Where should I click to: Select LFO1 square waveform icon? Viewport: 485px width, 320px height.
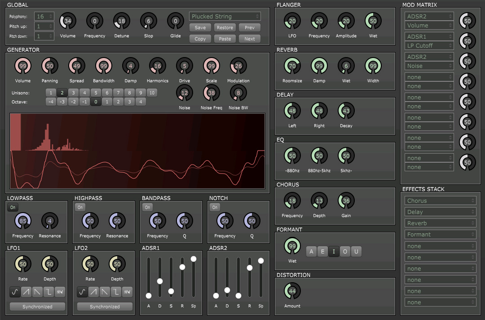[48, 292]
